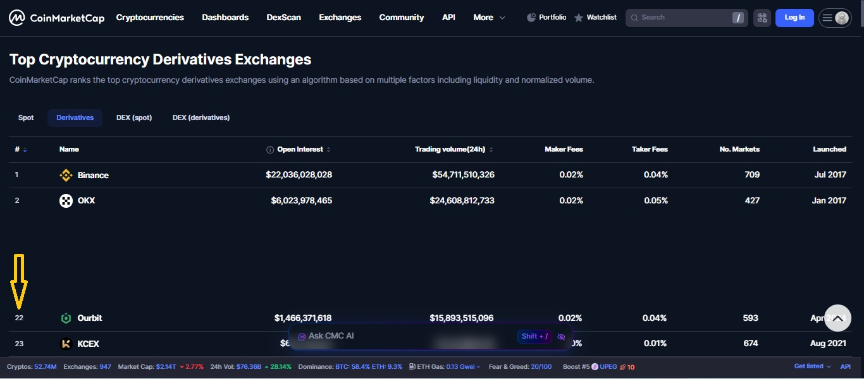Viewport: 864px width, 379px height.
Task: Click Ourbit No. Markets value 593
Action: coord(751,318)
